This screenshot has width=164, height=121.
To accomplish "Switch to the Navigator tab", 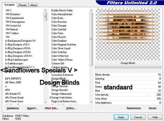I will click(10, 5).
